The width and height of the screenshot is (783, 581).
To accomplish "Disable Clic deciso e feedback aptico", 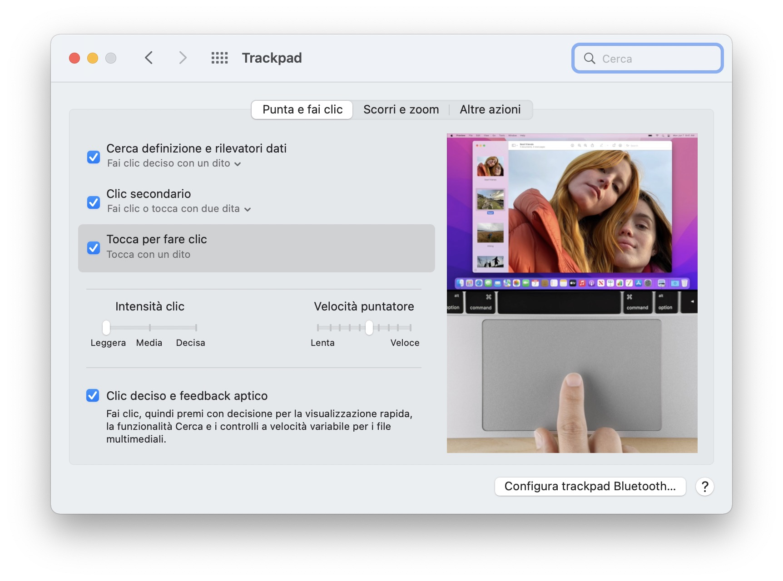I will (x=93, y=396).
